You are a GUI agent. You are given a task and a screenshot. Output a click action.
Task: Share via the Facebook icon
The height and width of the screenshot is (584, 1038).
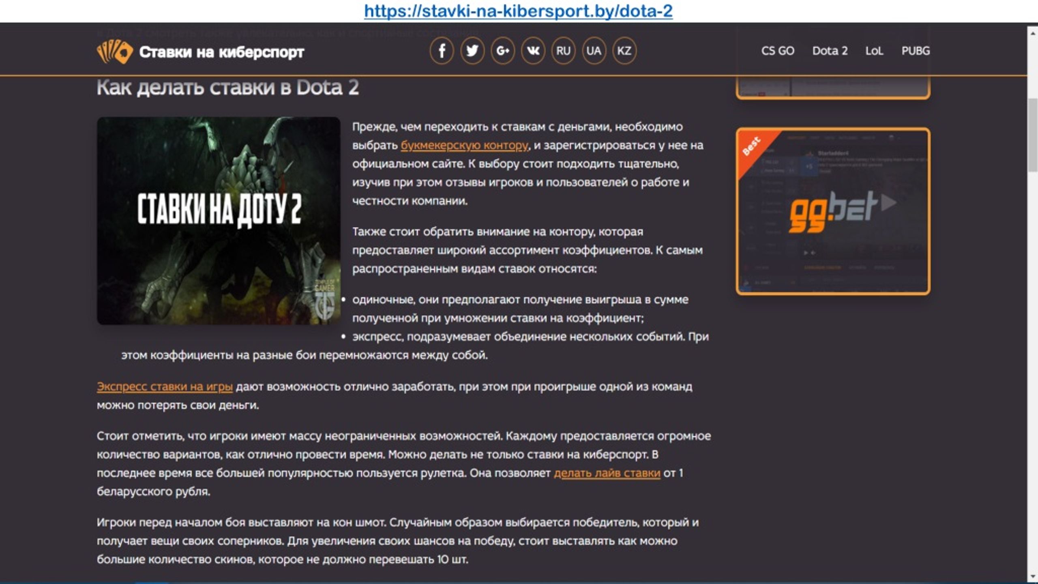pos(442,51)
